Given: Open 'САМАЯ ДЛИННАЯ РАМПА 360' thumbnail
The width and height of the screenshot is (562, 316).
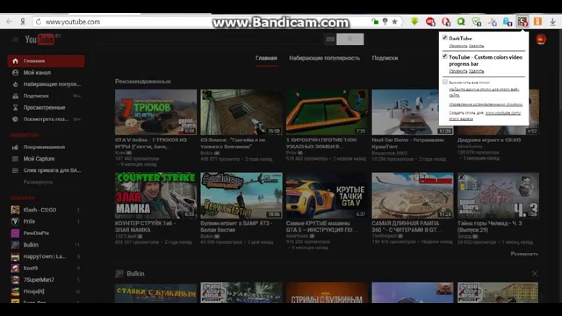Looking at the screenshot, I should 413,195.
